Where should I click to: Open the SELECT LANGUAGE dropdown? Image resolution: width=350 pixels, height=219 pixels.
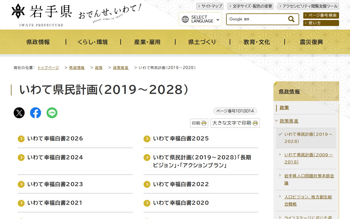pyautogui.click(x=200, y=19)
